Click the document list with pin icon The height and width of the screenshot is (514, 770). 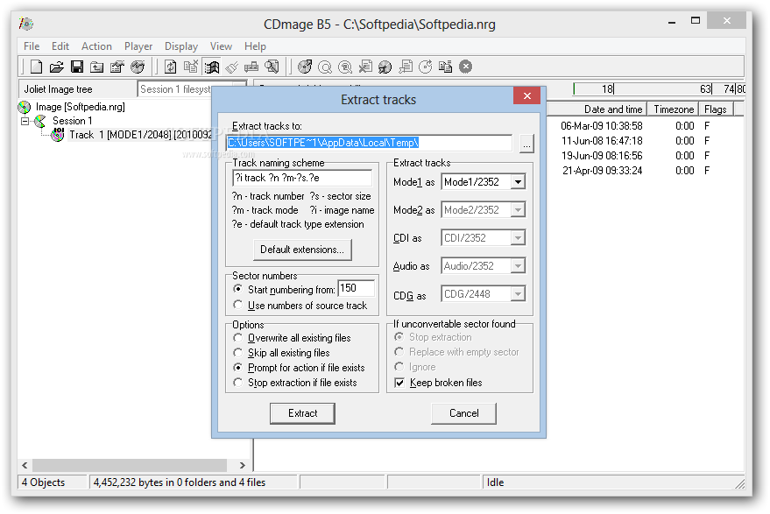(406, 67)
